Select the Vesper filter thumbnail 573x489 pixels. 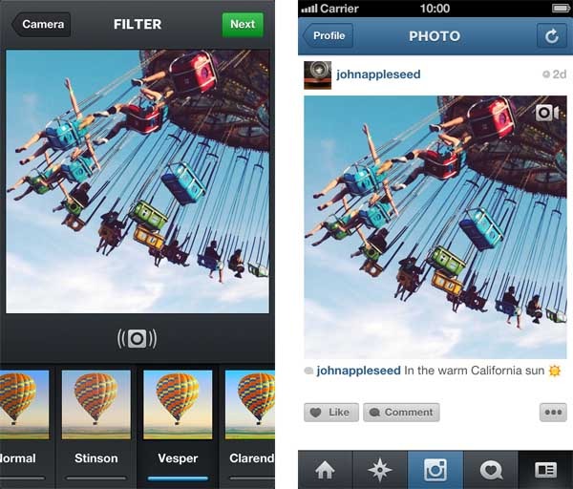click(178, 405)
